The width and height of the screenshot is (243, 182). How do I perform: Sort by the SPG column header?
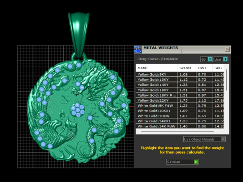click(x=218, y=68)
